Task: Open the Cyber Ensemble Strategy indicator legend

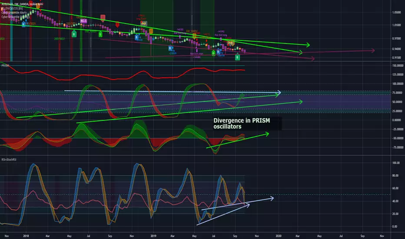Action: click(x=15, y=17)
